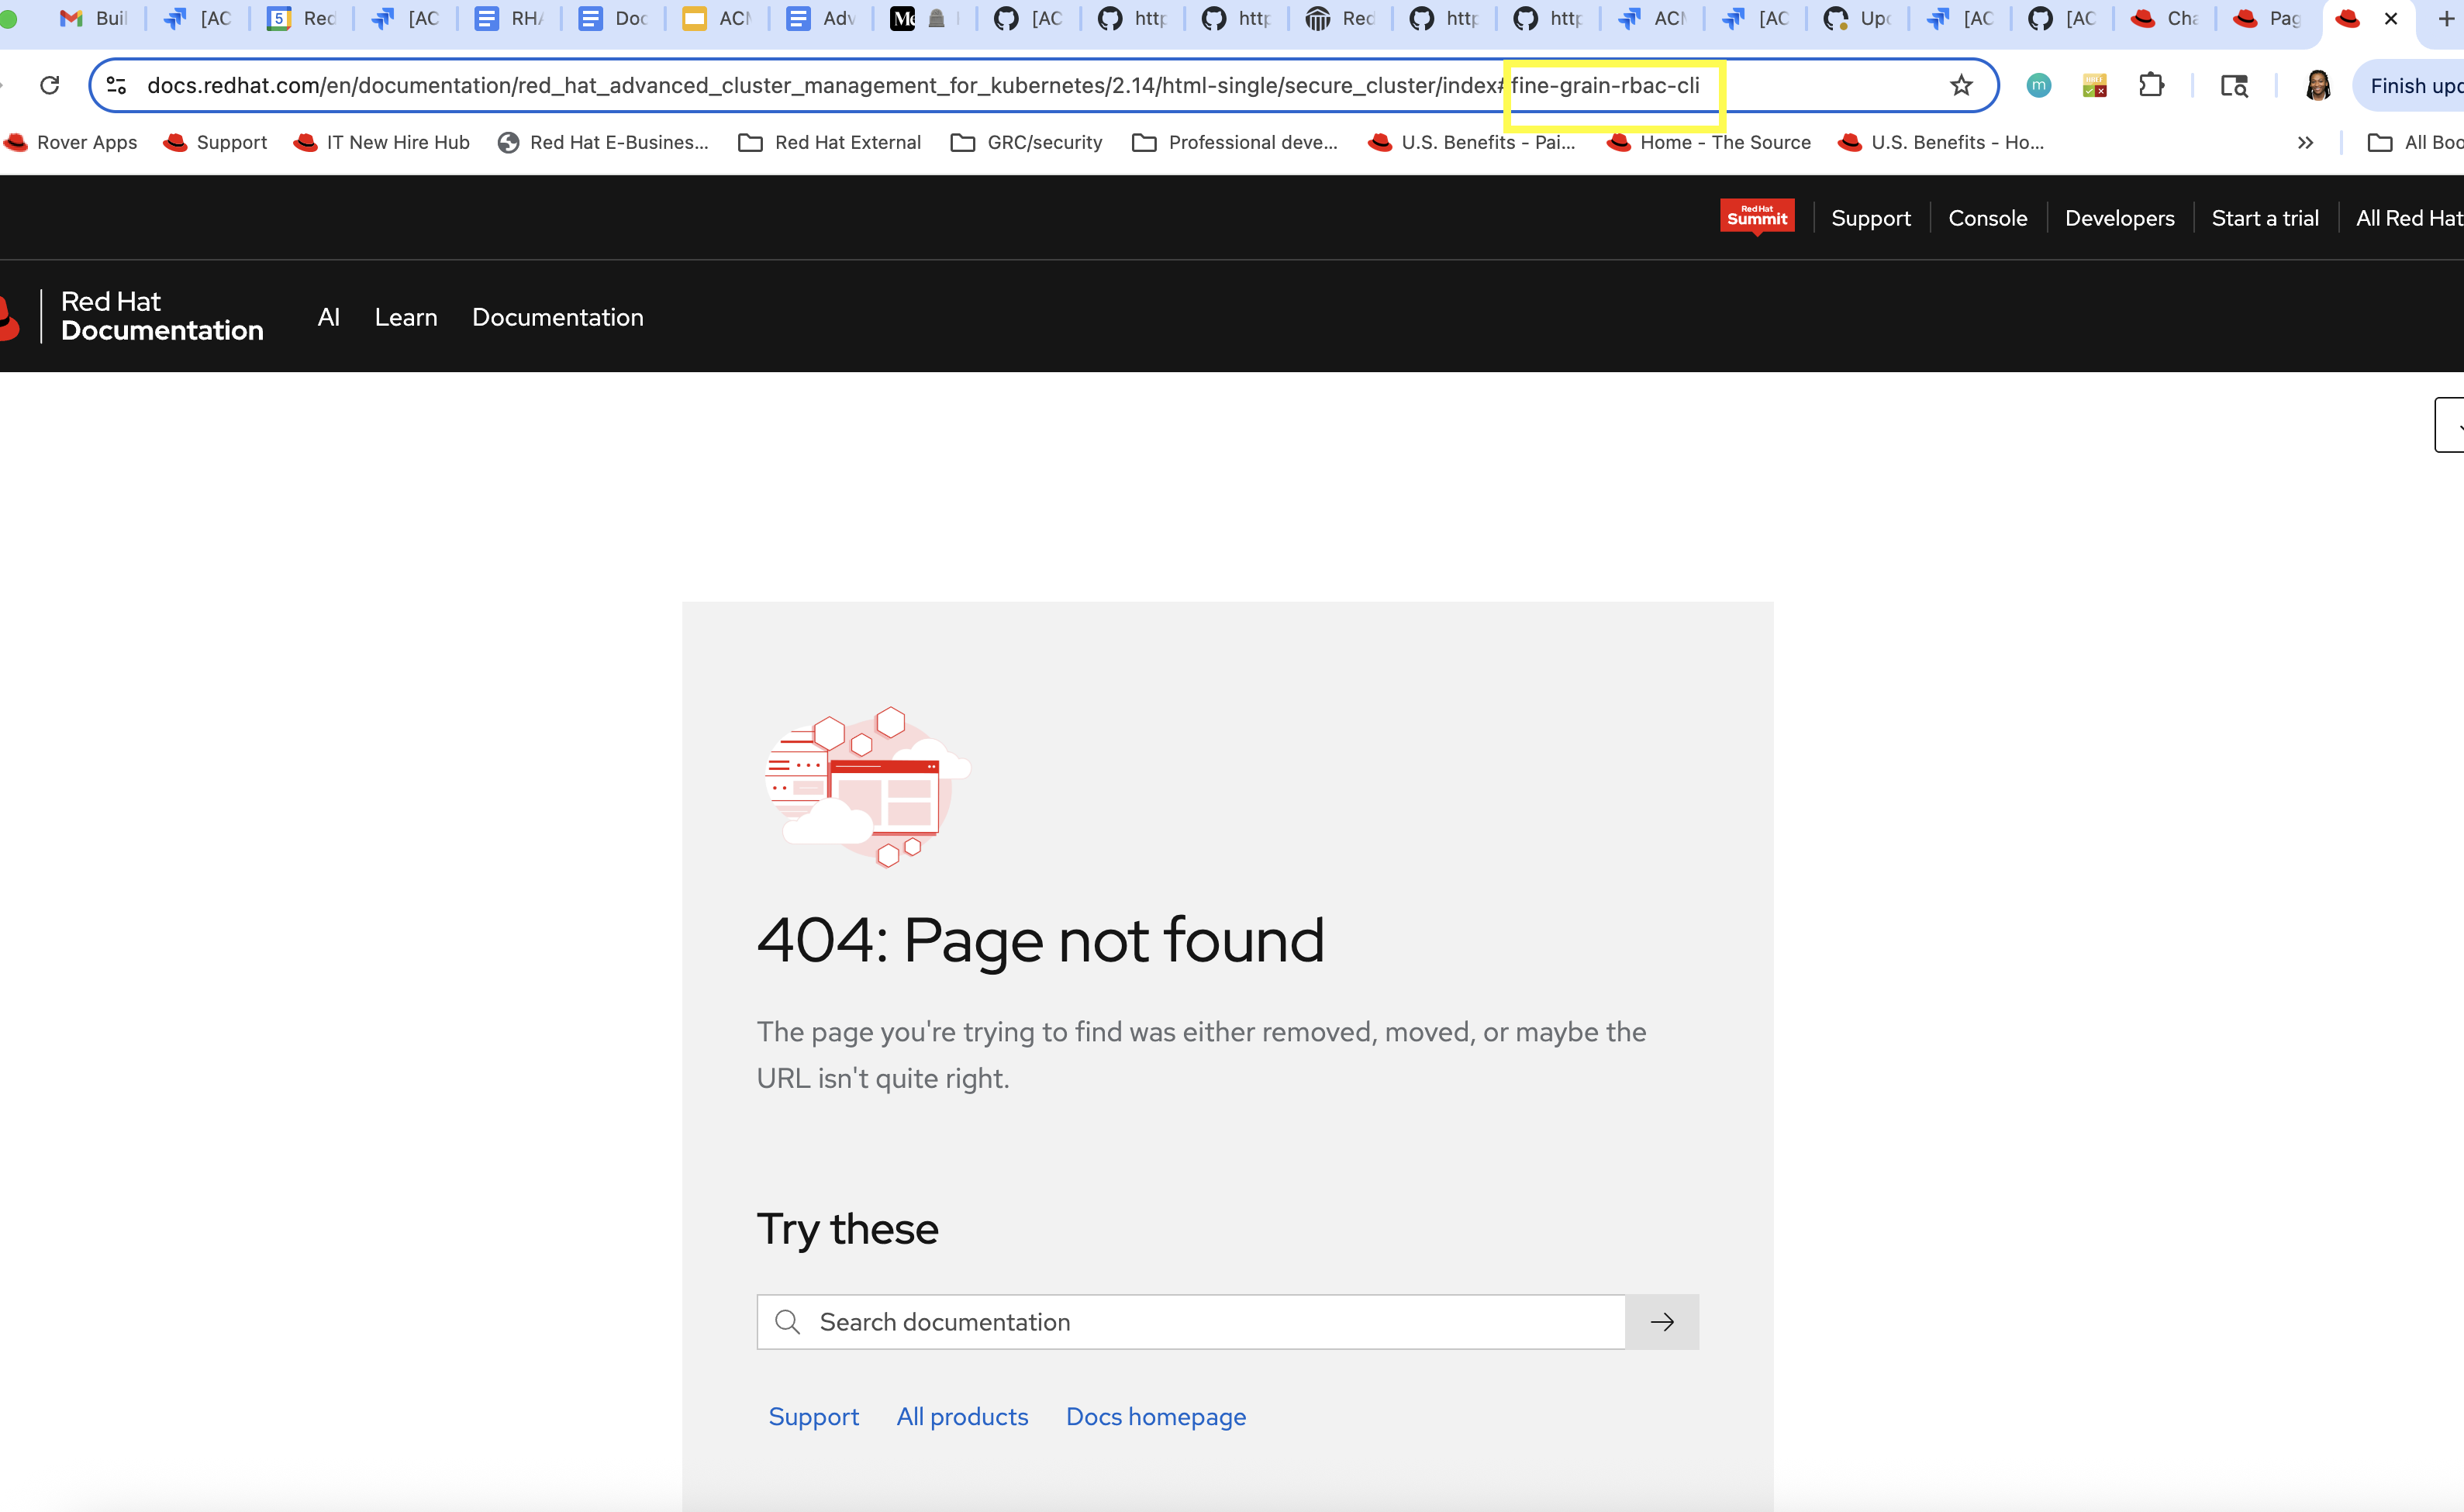Screen dimensions: 2464x1512
Task: Submit search with the arrow button
Action: 1662,1322
